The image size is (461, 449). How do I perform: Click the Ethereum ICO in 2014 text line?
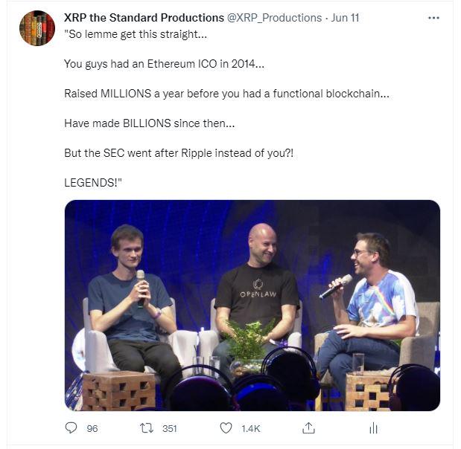164,65
